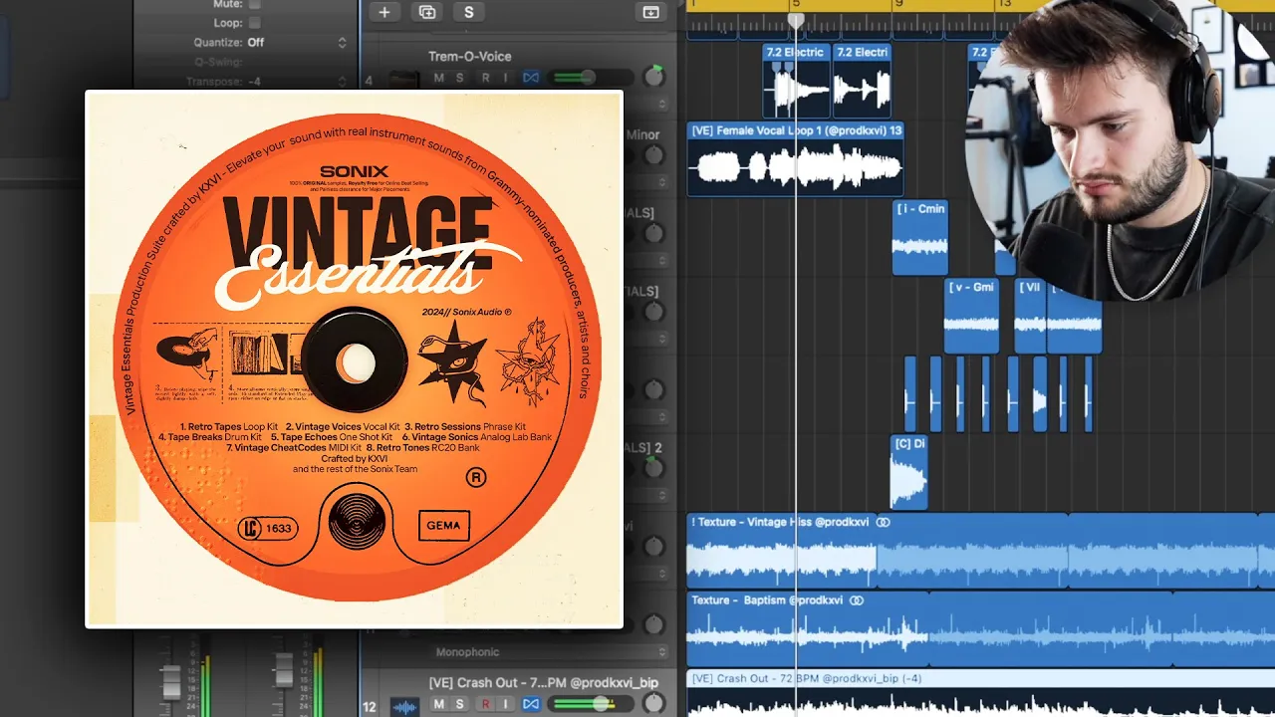1275x717 pixels.
Task: Click pan knob beside the Minor track
Action: coord(654,155)
